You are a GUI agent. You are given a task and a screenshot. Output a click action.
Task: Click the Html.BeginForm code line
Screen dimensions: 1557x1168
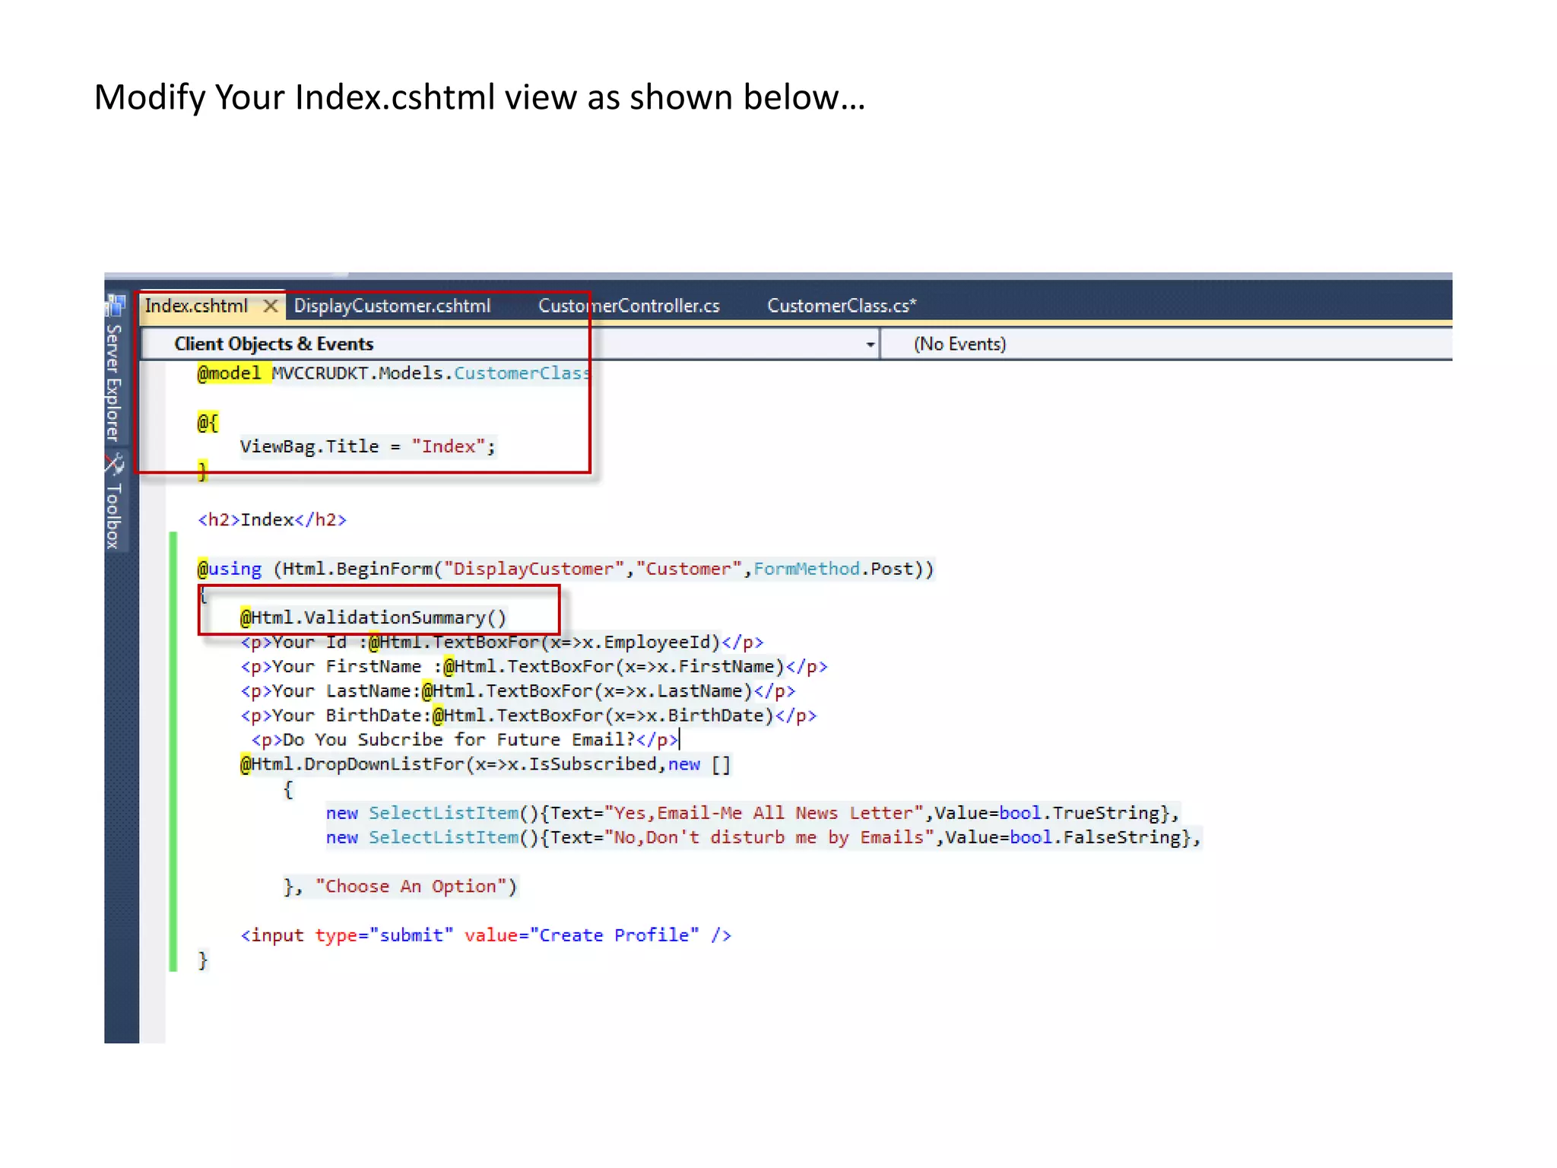pyautogui.click(x=564, y=569)
